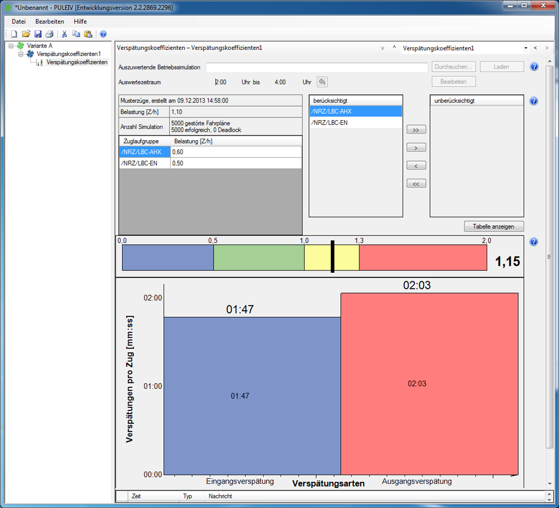Click the Tabelle anzeigen button
The width and height of the screenshot is (559, 508).
(x=494, y=226)
